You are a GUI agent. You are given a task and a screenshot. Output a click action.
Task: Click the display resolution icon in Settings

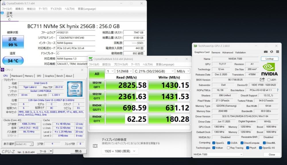95,146
